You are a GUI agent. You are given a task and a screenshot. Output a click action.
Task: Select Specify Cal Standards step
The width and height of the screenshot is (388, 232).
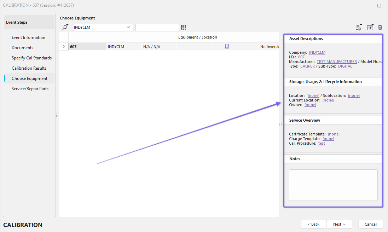(31, 58)
